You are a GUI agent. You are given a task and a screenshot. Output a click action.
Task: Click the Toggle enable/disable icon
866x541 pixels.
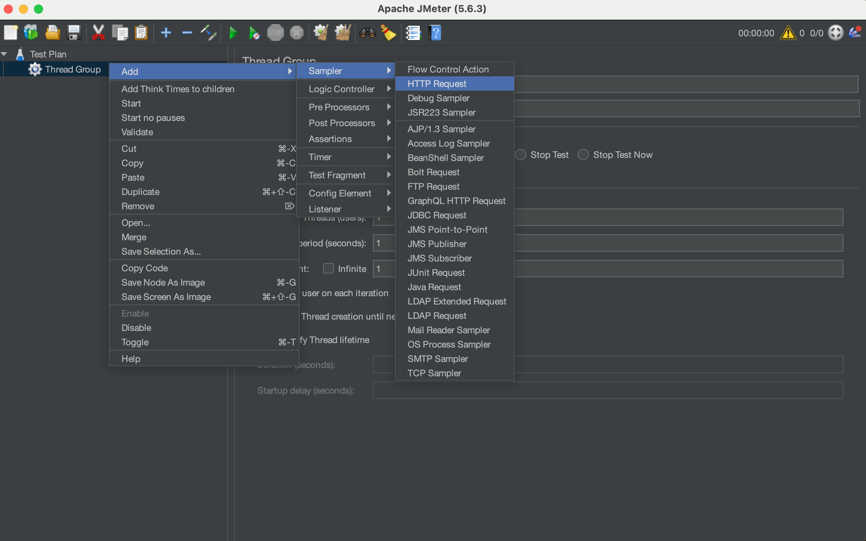tap(208, 32)
